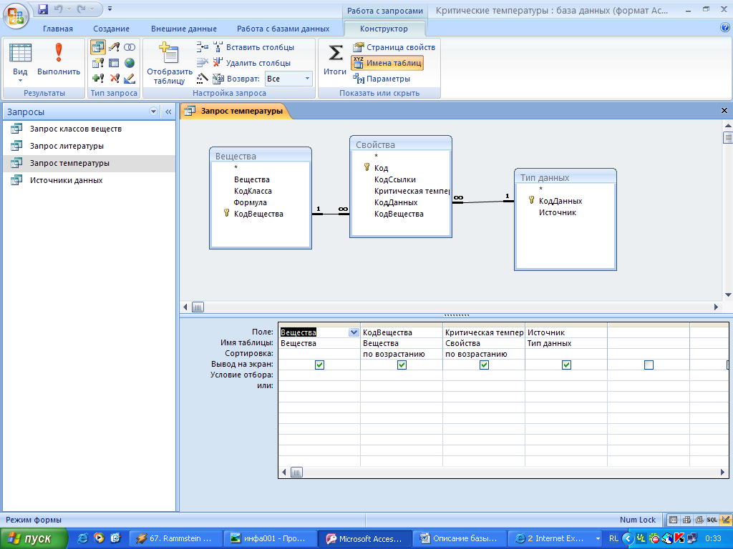
Task: Open Страница свойств property sheet
Action: coord(394,47)
